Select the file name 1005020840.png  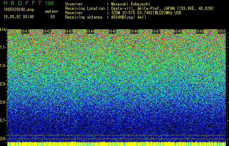[x=19, y=10]
